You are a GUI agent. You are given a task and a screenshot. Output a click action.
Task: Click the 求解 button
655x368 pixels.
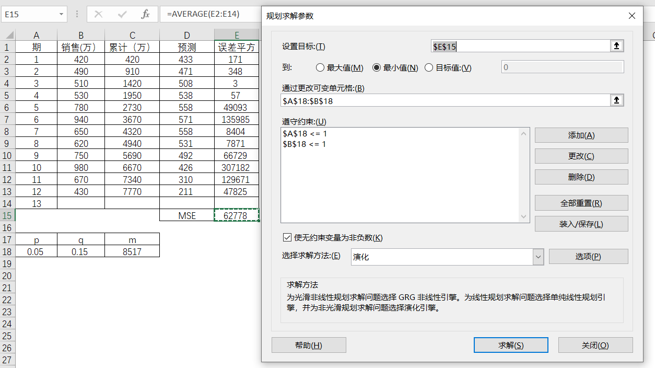pos(510,345)
